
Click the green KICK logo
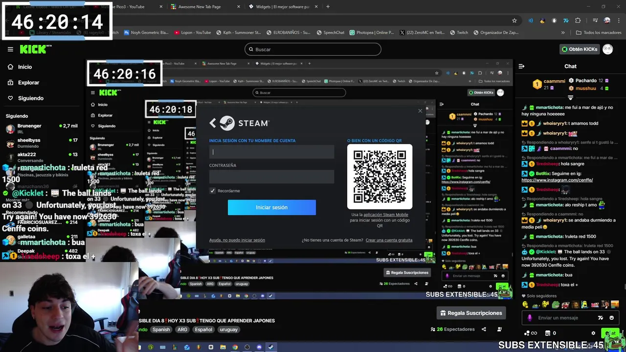[x=33, y=49]
